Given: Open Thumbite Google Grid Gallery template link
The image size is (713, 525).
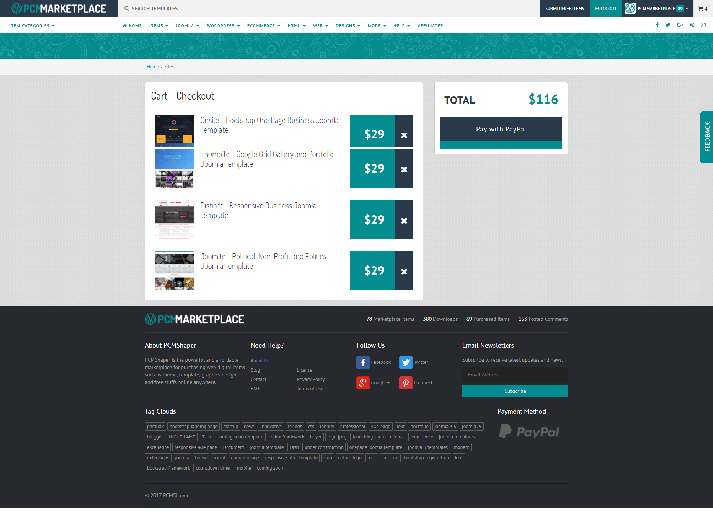Looking at the screenshot, I should [x=267, y=159].
